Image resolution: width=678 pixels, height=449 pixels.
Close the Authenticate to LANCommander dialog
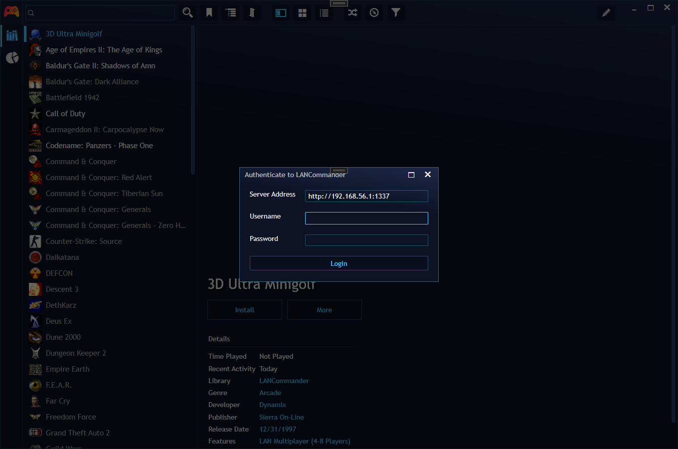pyautogui.click(x=428, y=175)
